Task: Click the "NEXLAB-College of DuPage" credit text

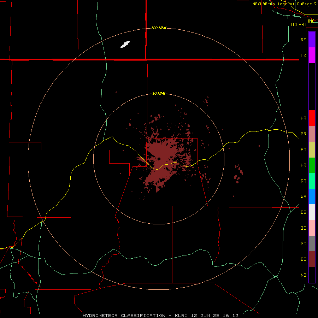Action: [x=282, y=4]
